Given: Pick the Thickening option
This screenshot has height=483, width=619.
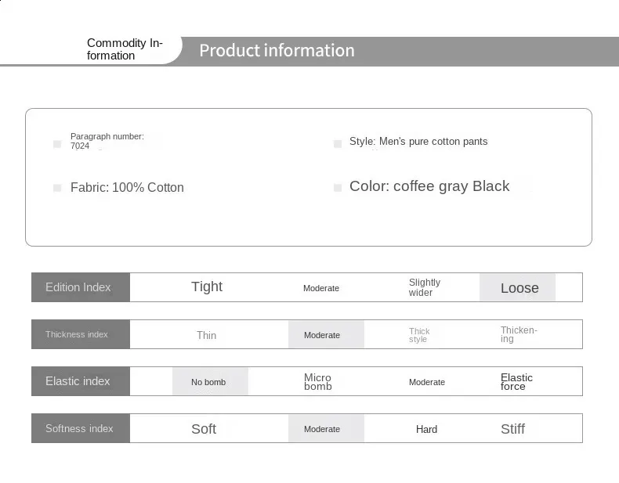Looking at the screenshot, I should pyautogui.click(x=519, y=334).
